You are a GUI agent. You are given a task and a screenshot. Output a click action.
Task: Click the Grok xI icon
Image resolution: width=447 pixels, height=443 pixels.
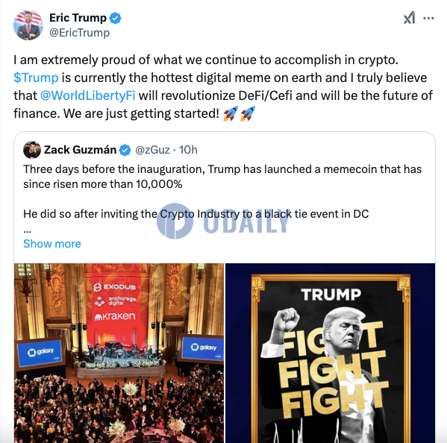[409, 18]
